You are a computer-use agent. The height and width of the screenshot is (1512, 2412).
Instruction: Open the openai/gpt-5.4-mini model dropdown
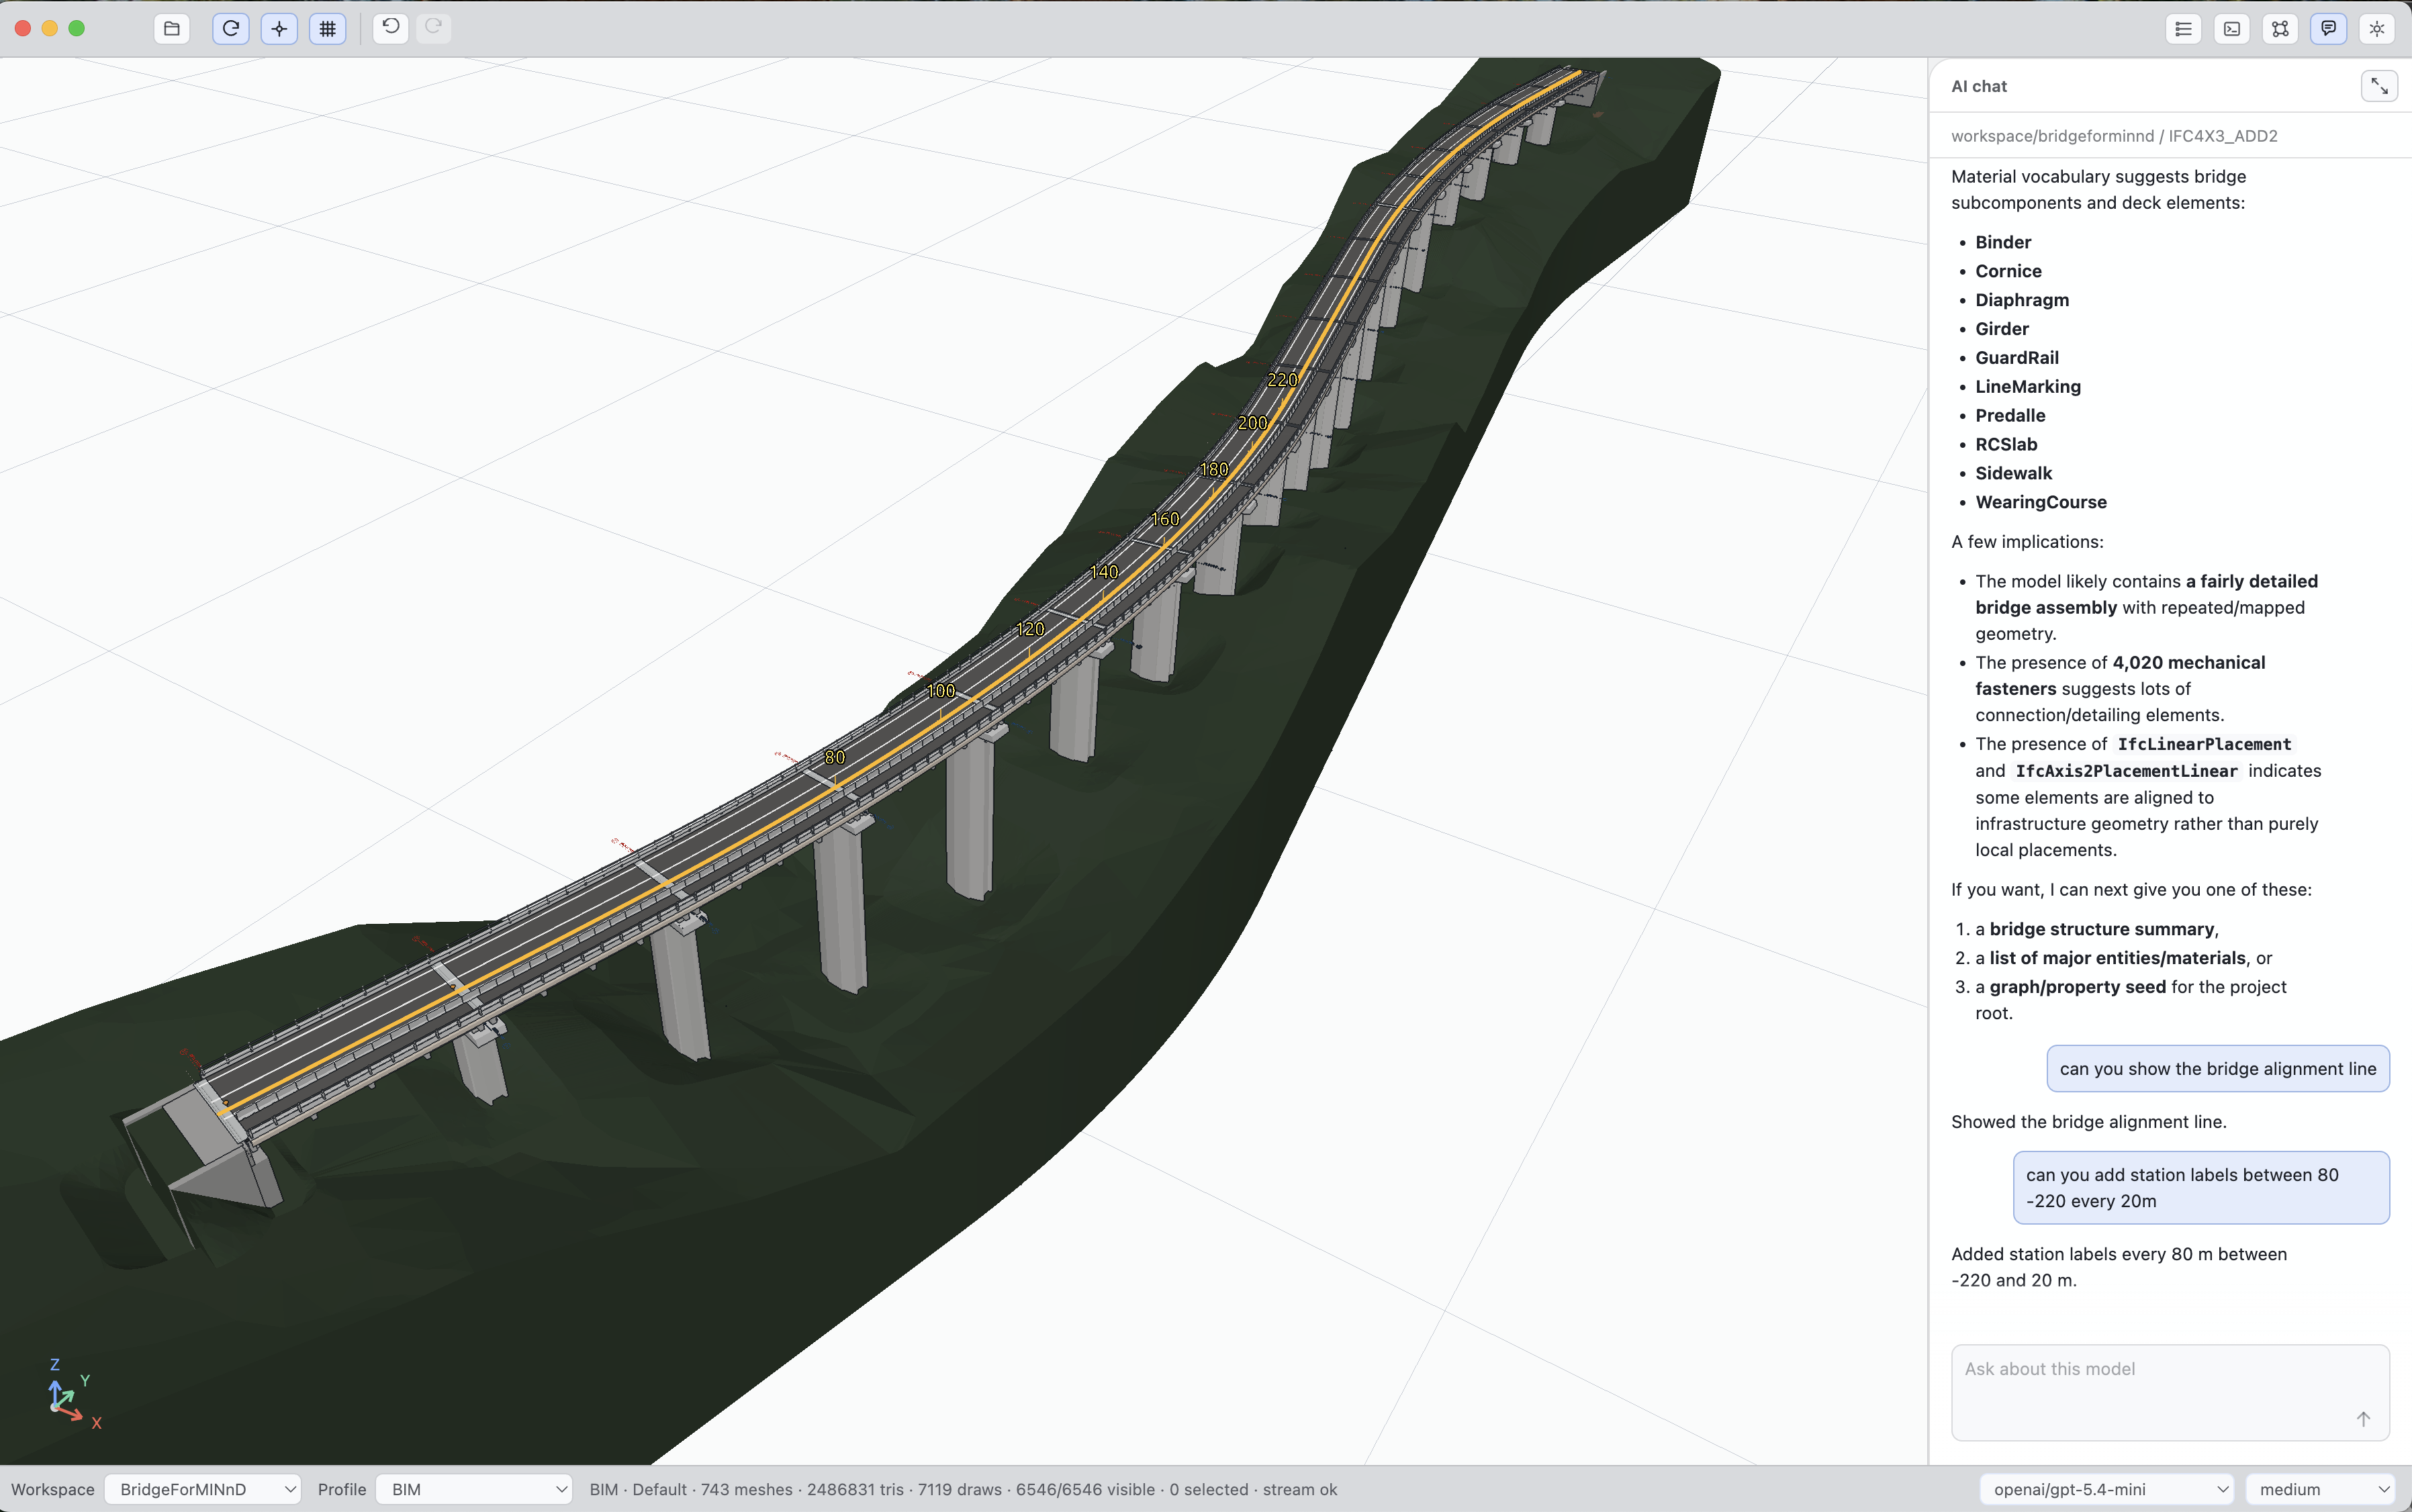coord(2106,1489)
